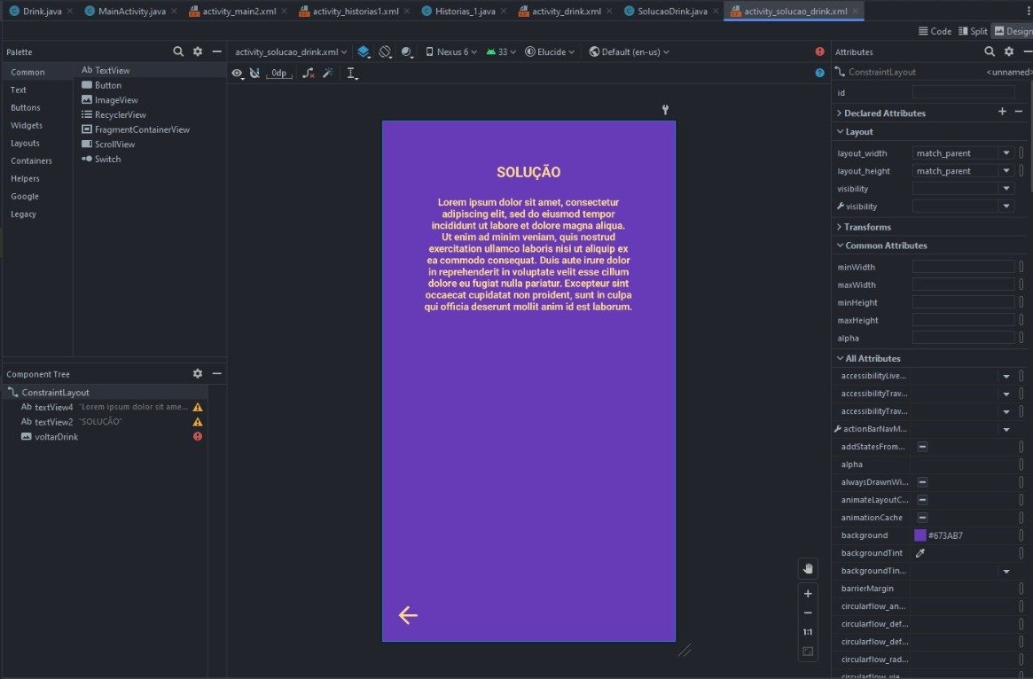Click the Infer Constraints magic wand

(x=327, y=74)
